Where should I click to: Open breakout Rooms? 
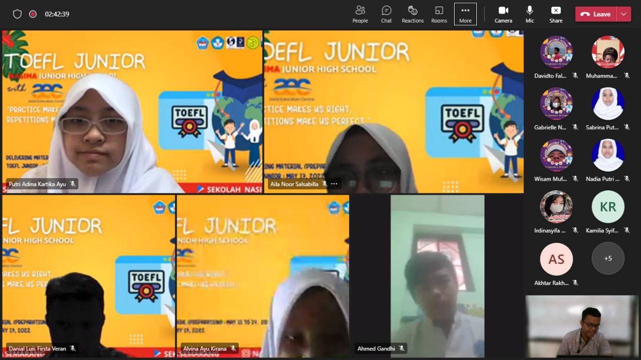[439, 14]
